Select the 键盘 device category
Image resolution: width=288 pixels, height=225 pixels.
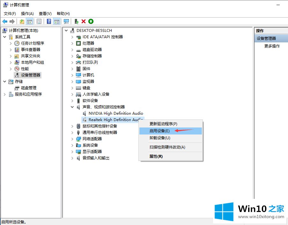tap(86, 88)
